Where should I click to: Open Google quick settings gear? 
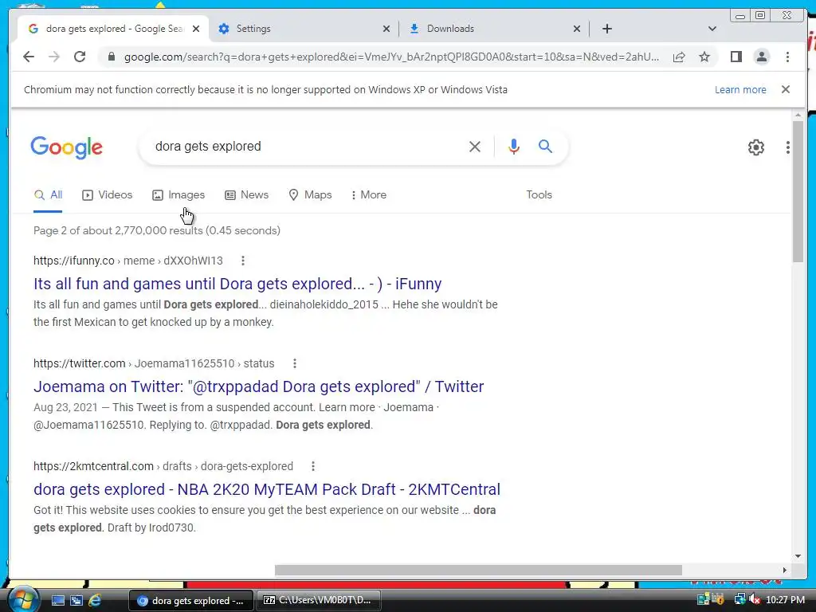pyautogui.click(x=755, y=147)
